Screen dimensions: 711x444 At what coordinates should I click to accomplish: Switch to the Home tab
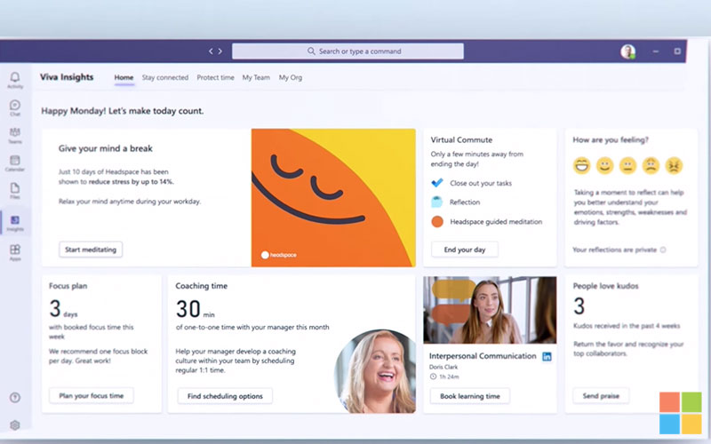point(124,77)
